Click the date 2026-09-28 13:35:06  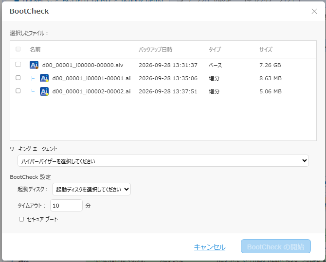pyautogui.click(x=168, y=78)
